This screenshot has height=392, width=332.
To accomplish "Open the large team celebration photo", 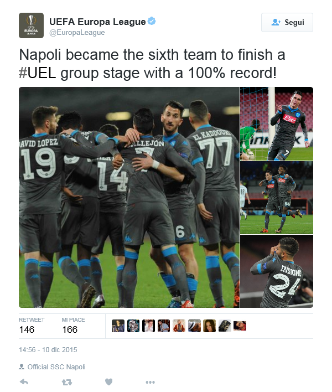I will point(129,197).
